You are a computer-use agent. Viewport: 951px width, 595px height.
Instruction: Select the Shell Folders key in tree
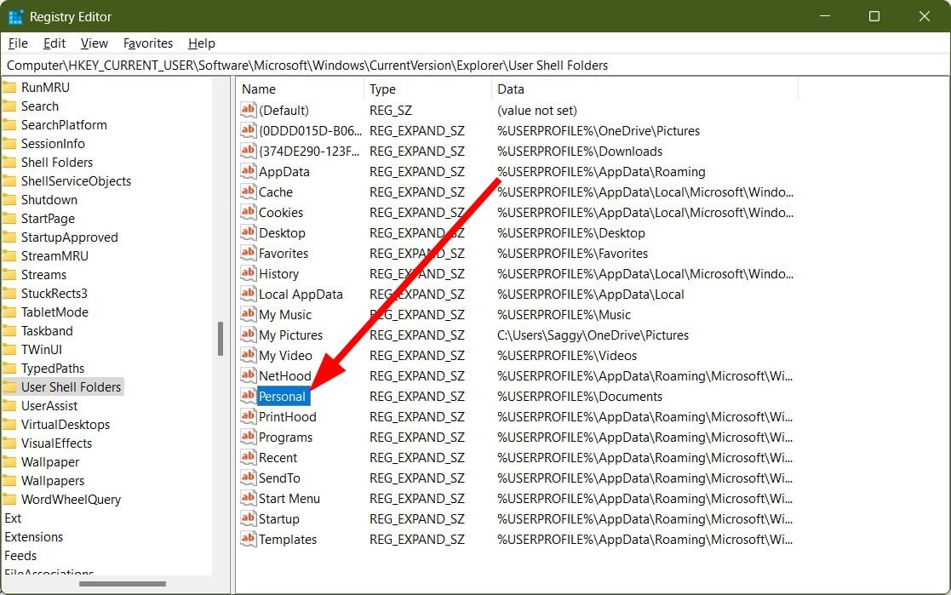click(x=57, y=162)
